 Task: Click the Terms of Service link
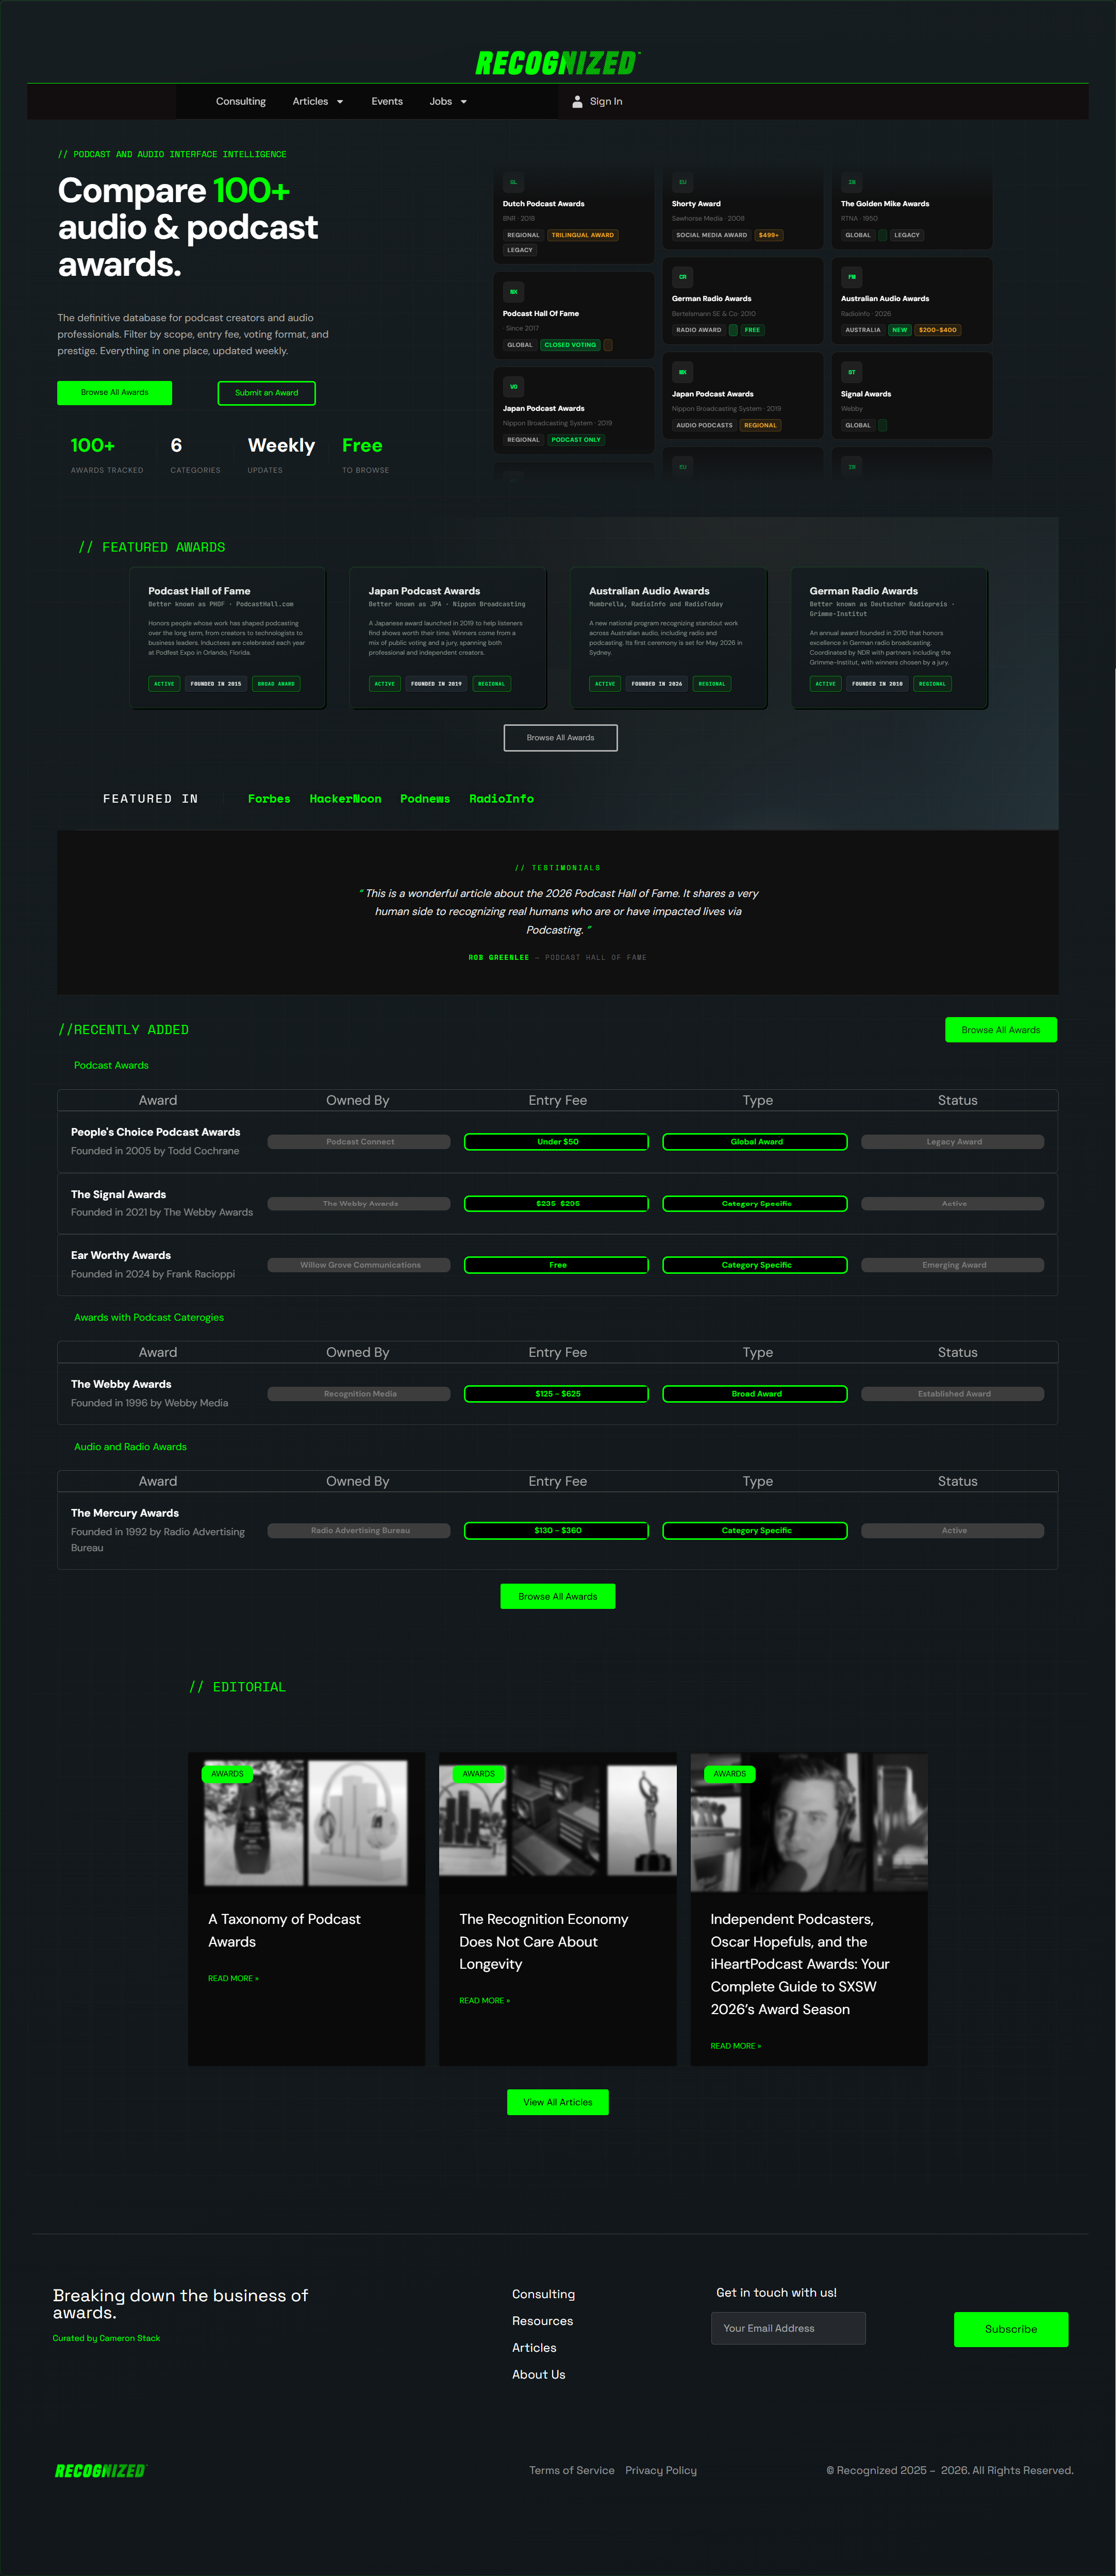tap(571, 2470)
